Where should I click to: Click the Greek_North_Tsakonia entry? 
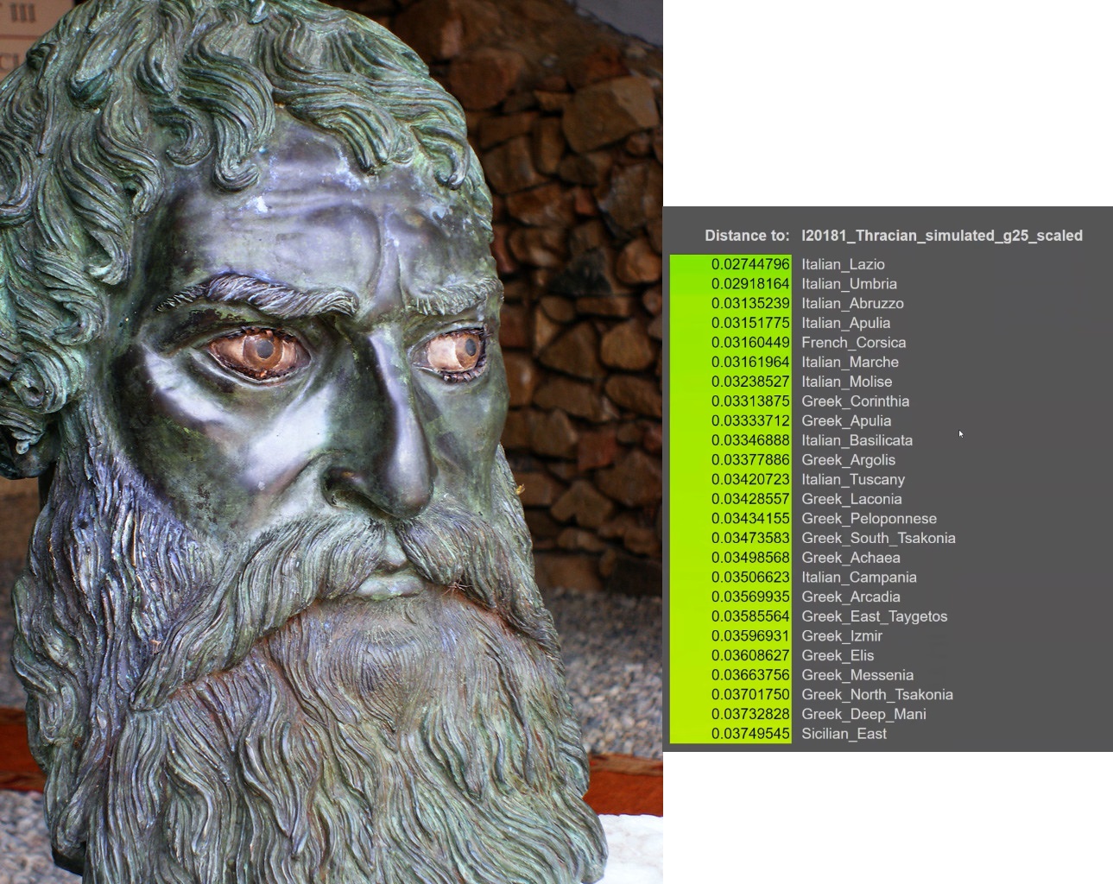pyautogui.click(x=877, y=695)
